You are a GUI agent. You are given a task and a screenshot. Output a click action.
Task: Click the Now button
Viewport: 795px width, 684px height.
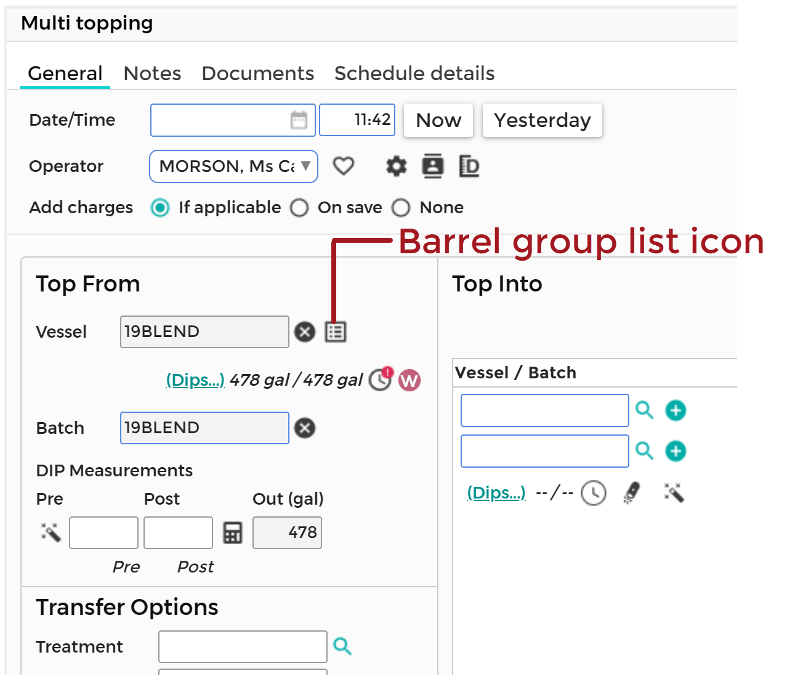click(438, 120)
